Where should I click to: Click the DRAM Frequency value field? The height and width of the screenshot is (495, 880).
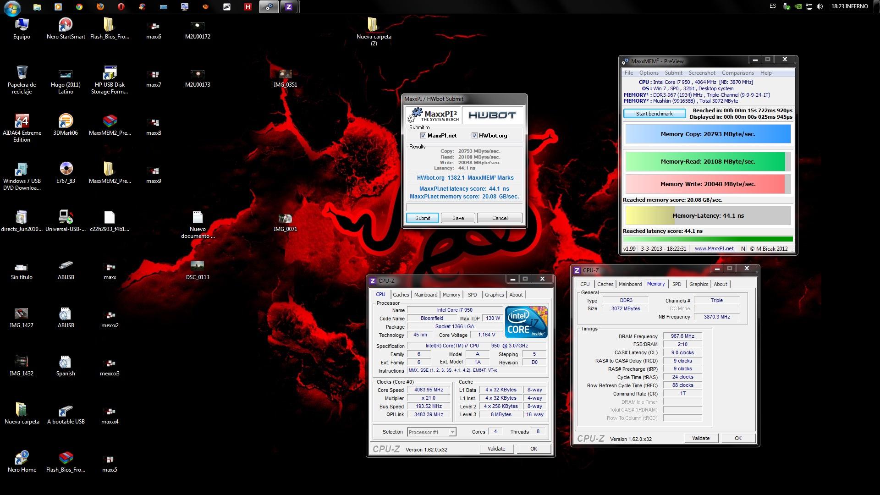pos(682,336)
